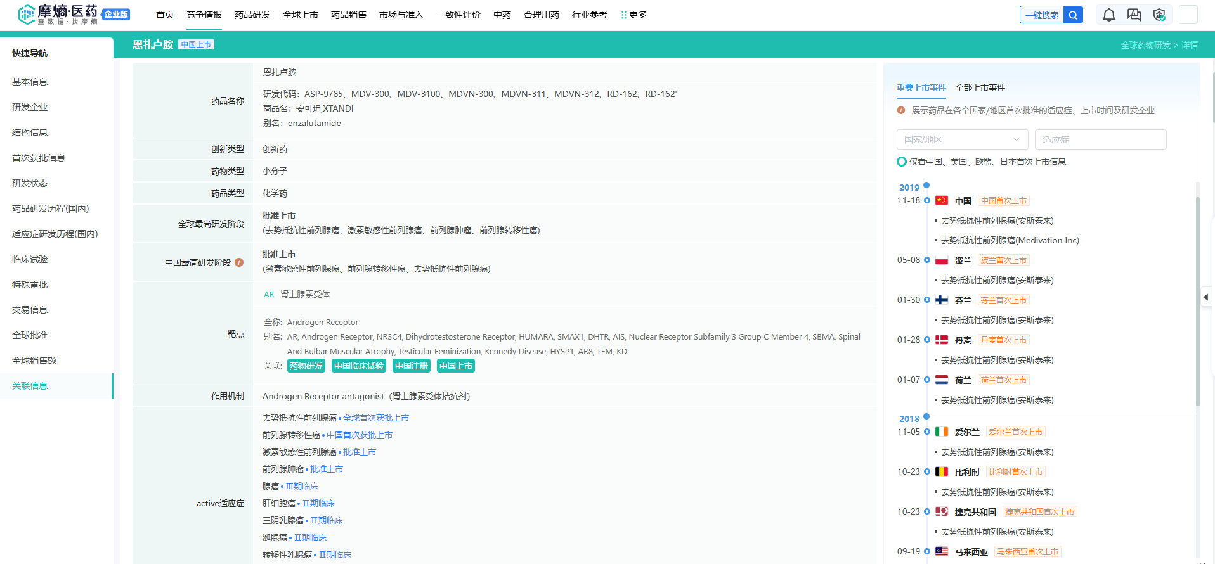Click the blue magnifier search icon
This screenshot has height=564, width=1215.
(x=1073, y=15)
